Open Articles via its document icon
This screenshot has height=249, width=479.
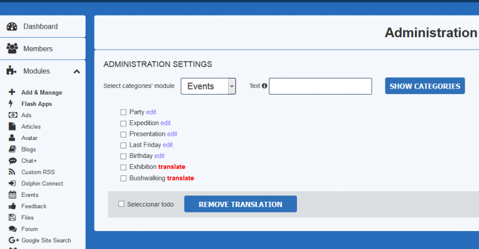(x=12, y=126)
